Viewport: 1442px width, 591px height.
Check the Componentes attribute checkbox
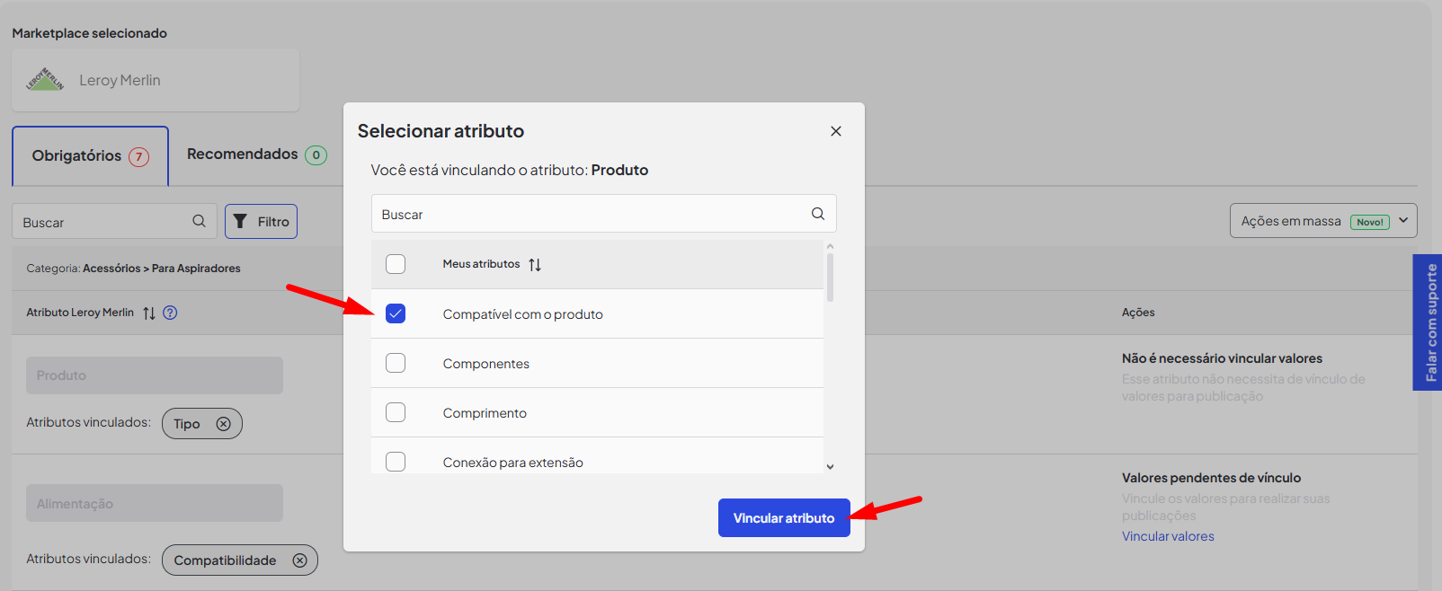pyautogui.click(x=396, y=363)
